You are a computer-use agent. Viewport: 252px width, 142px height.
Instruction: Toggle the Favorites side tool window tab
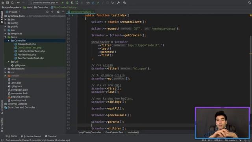point(2,125)
